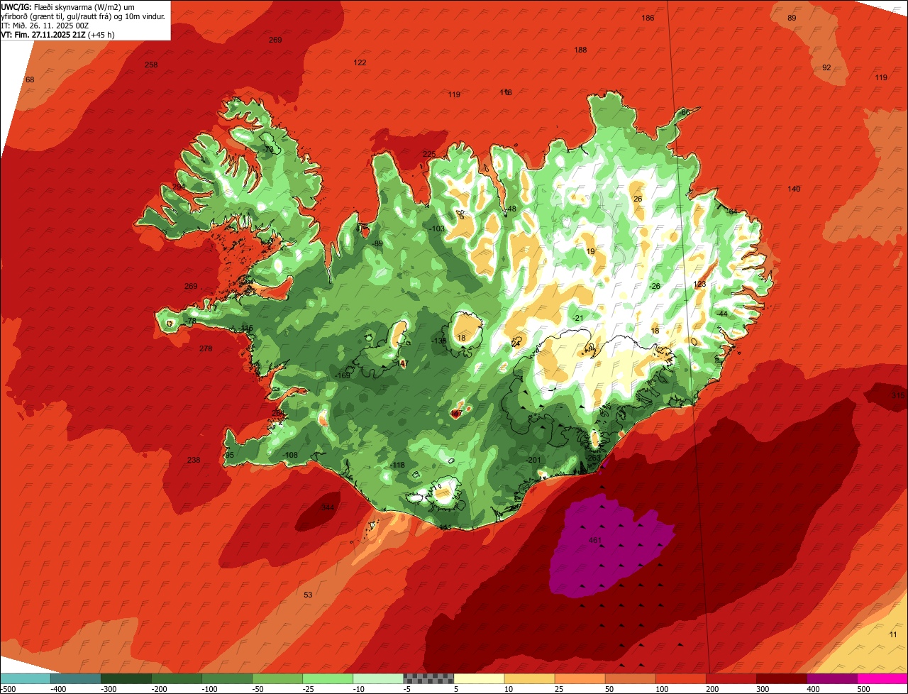
Task: Click the value -26 on the map
Action: click(x=655, y=286)
